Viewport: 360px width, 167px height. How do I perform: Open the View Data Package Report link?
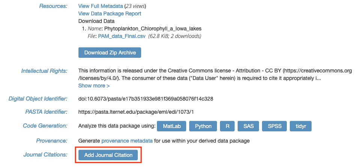[110, 14]
